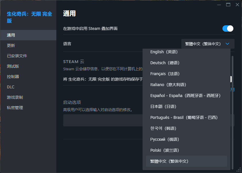This screenshot has height=173, width=242.
Task: Go to the 测试版 sidebar section
Action: (28, 66)
